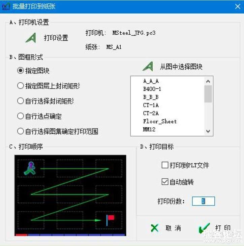Select B400-1 in the block list

pyautogui.click(x=152, y=89)
